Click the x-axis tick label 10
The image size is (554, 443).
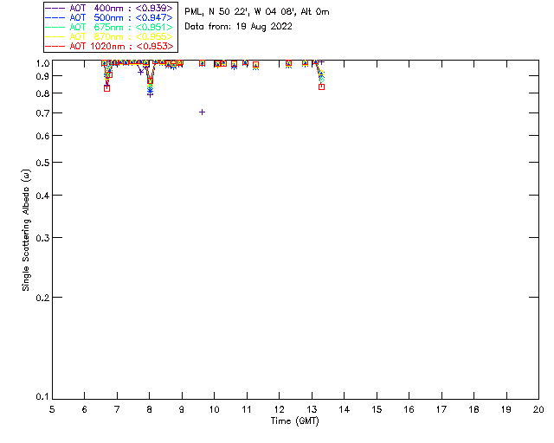(214, 409)
